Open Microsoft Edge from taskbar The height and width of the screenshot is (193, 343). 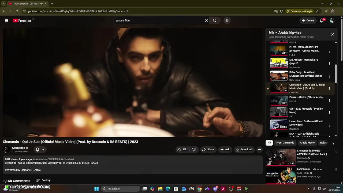tap(168, 189)
